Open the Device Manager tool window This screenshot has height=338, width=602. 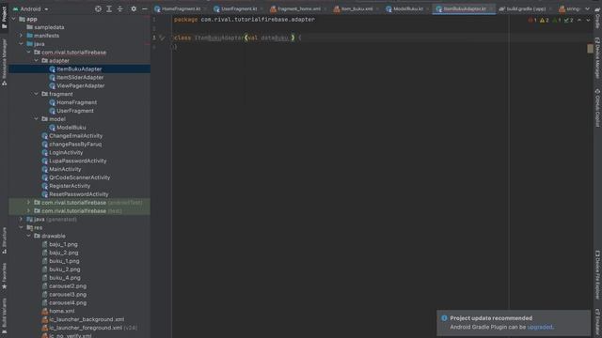point(597,58)
